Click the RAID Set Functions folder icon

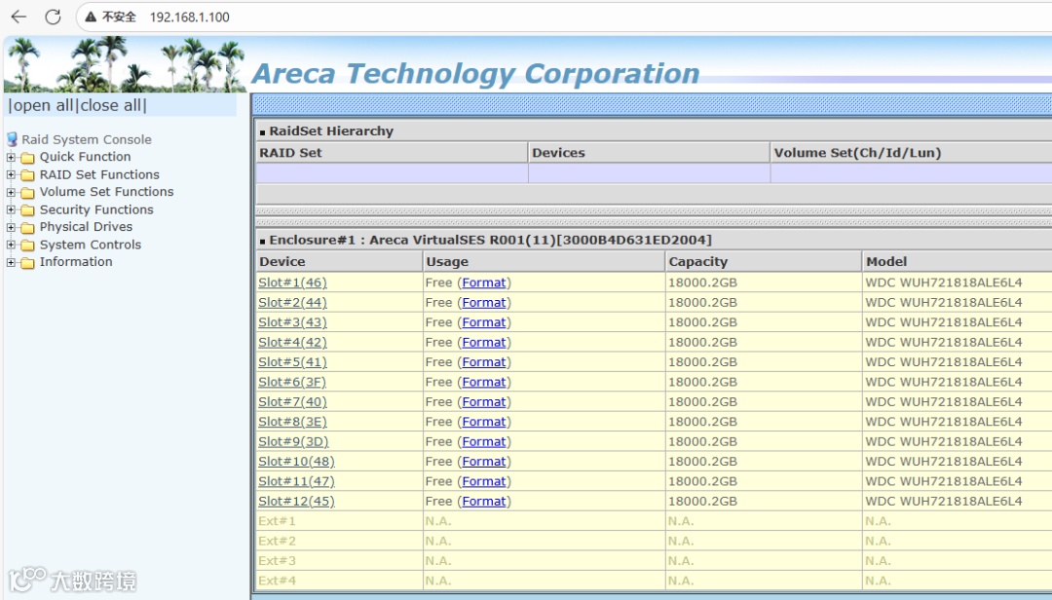tap(27, 175)
